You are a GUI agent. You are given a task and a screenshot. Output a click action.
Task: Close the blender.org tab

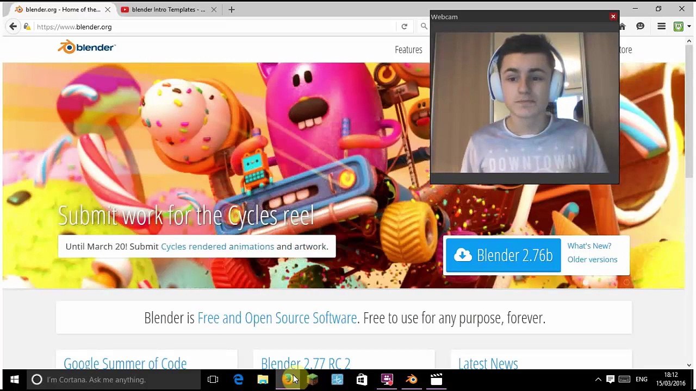(108, 9)
